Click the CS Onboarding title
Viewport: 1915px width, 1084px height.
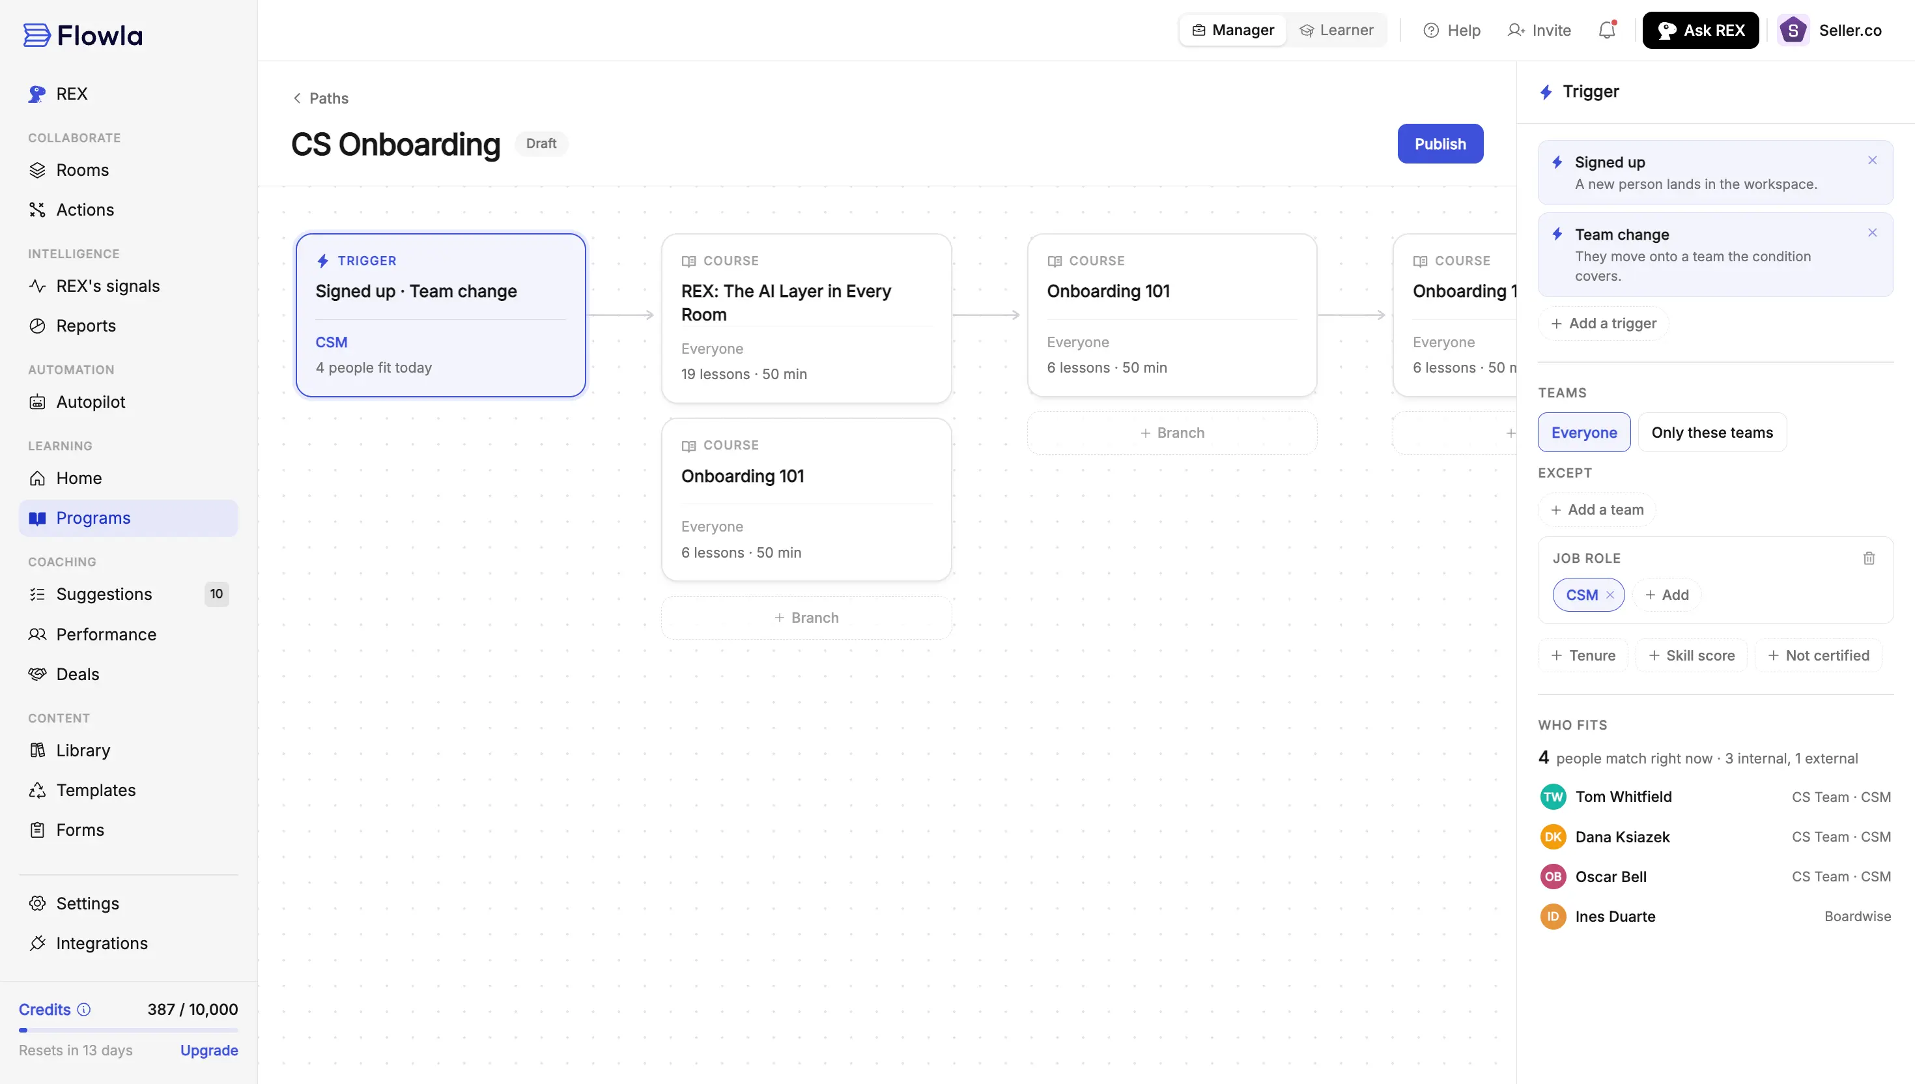(396, 145)
